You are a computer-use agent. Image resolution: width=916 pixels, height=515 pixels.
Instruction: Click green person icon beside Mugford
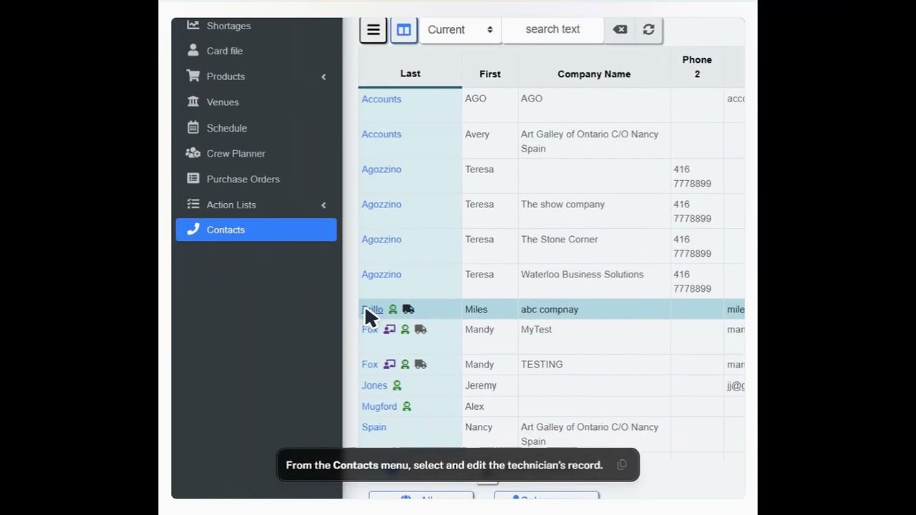coord(406,406)
